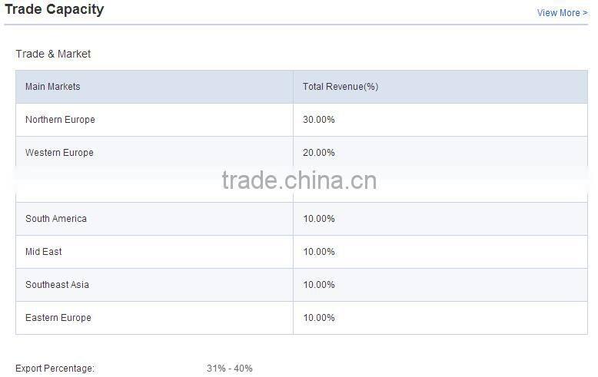Screen dimensions: 598x377
Task: Select the Eastern Europe market cell
Action: (58, 318)
